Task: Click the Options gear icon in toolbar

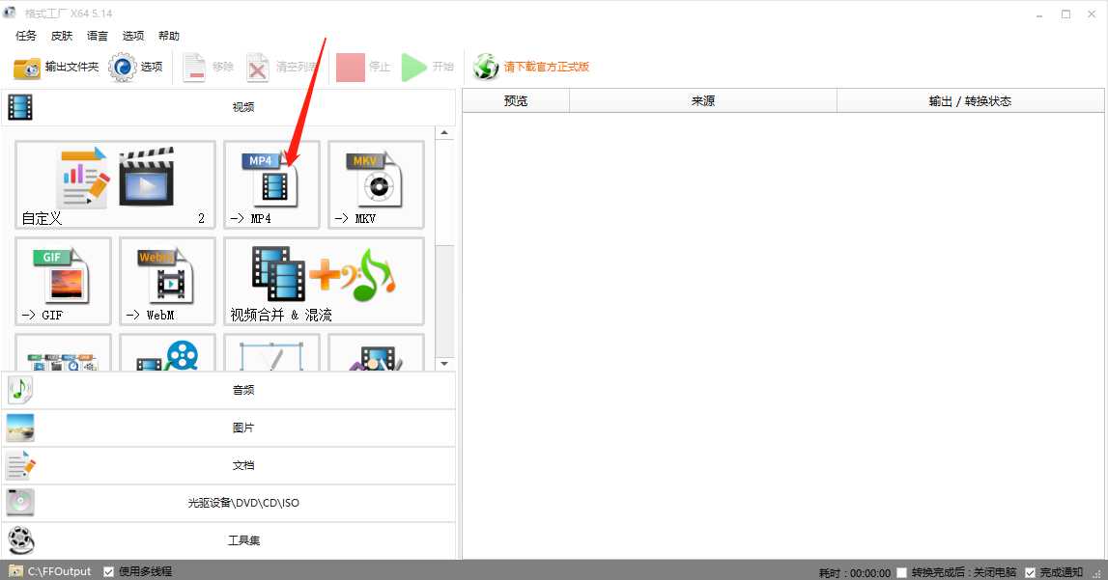Action: coord(136,68)
